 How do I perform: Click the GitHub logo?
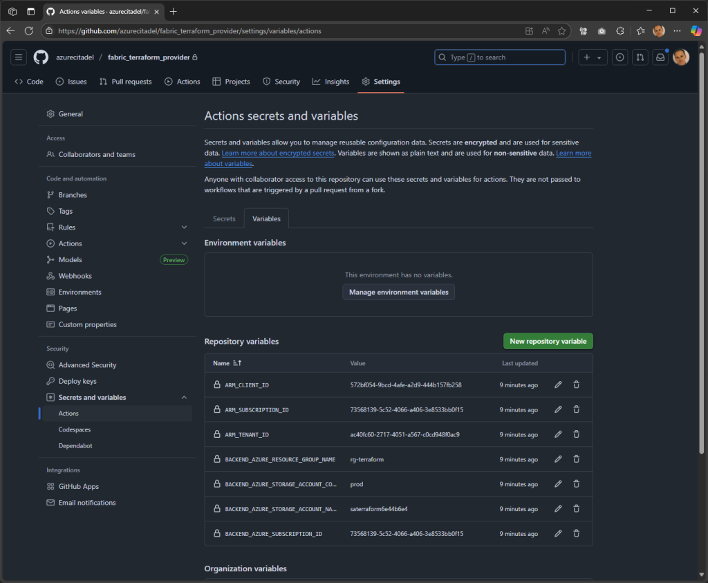40,57
